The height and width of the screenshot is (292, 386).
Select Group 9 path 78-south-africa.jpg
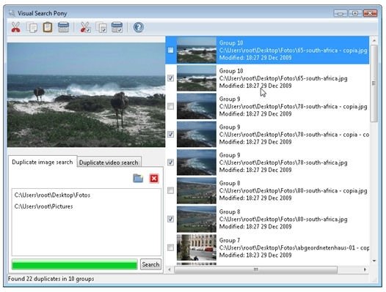click(x=283, y=162)
